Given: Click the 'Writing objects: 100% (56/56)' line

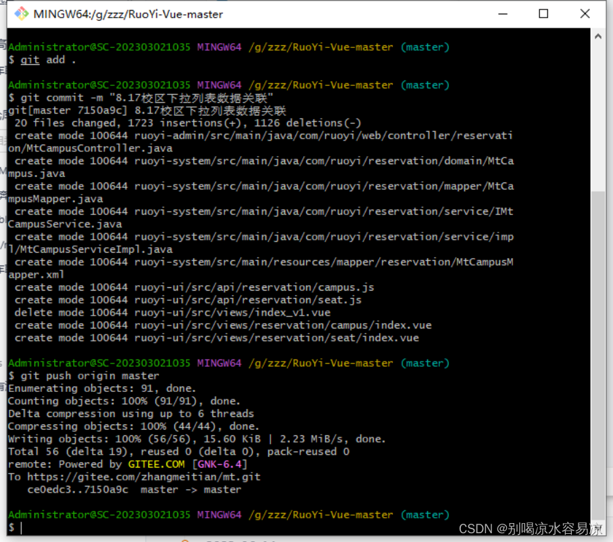Looking at the screenshot, I should pos(197,439).
